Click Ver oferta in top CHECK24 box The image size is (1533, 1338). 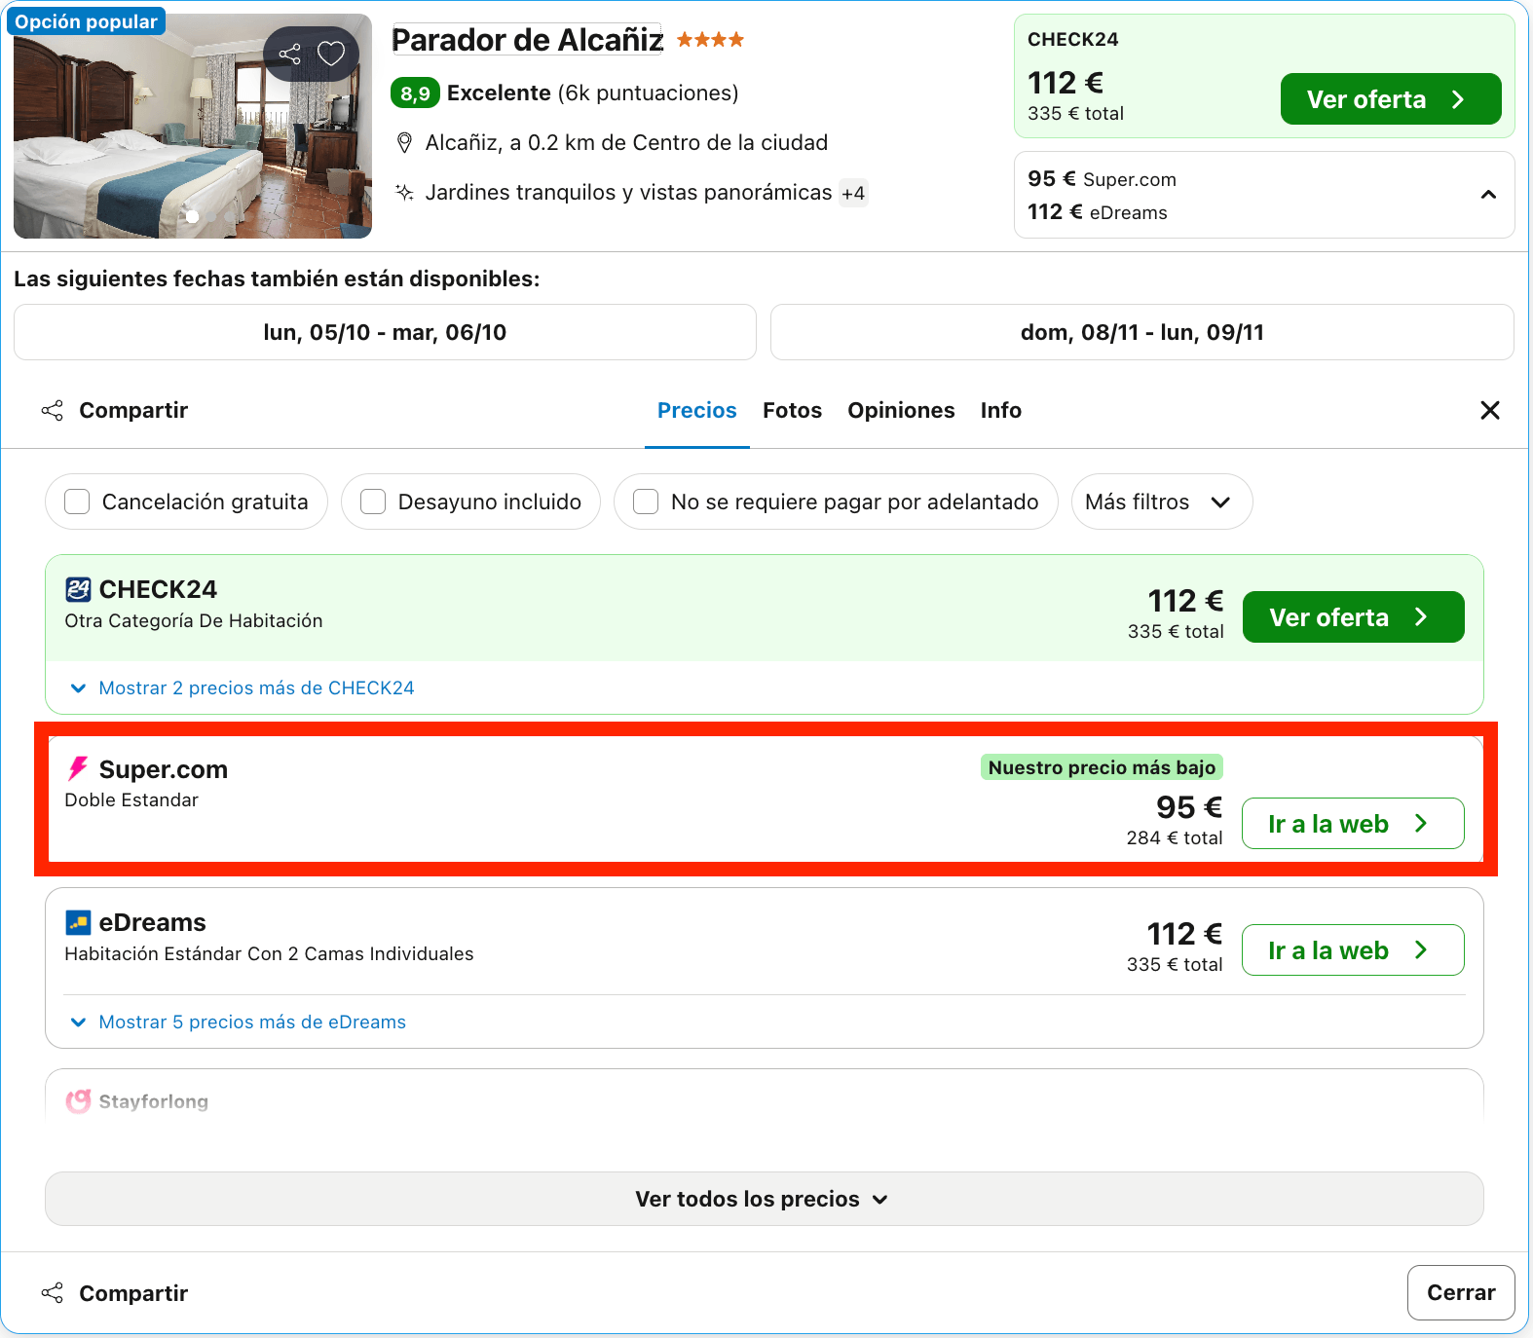pos(1391,99)
